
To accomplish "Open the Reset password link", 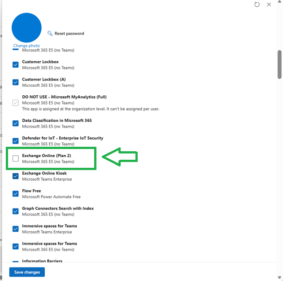I will pyautogui.click(x=70, y=34).
